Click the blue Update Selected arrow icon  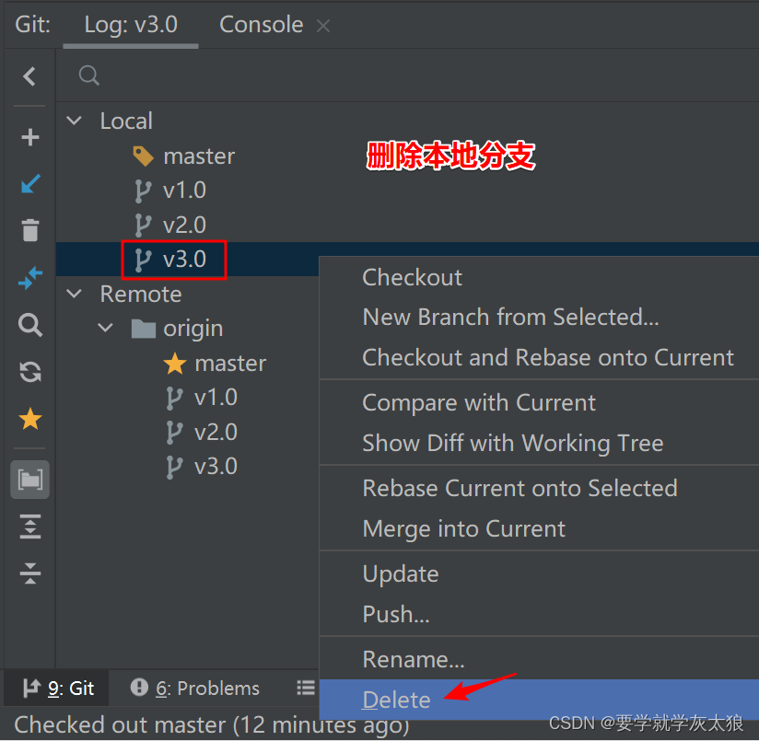tap(30, 184)
